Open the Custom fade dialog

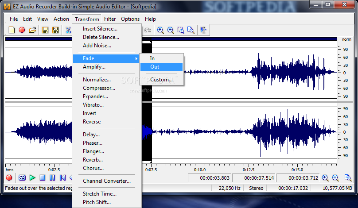[x=161, y=80]
